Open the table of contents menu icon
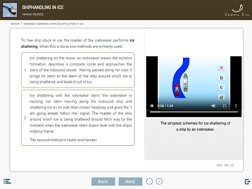The height and width of the screenshot is (189, 252). point(7,181)
